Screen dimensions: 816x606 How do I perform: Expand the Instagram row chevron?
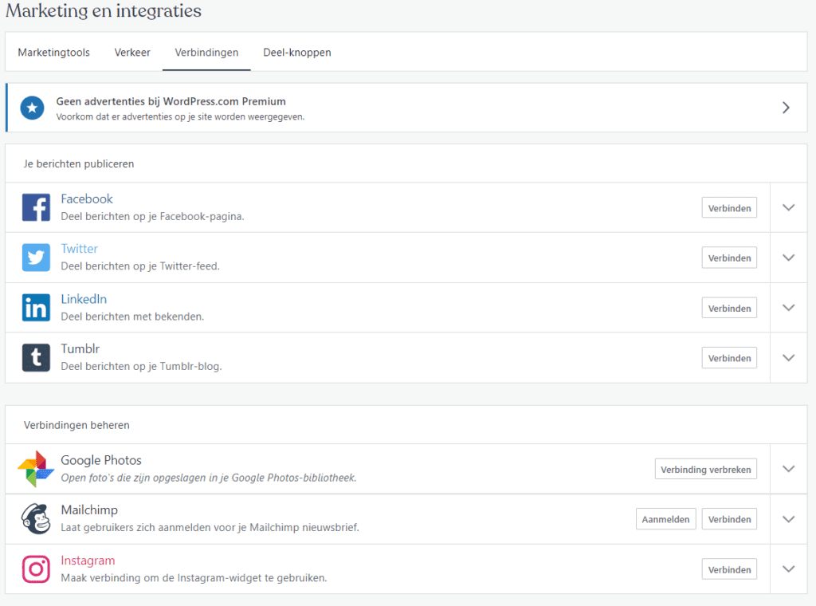point(788,569)
